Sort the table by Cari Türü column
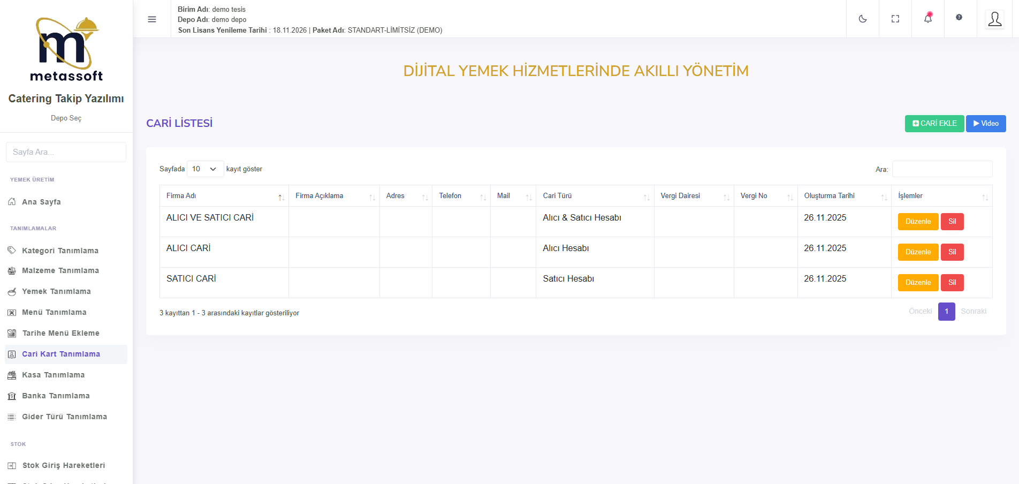This screenshot has height=484, width=1019. click(x=594, y=196)
